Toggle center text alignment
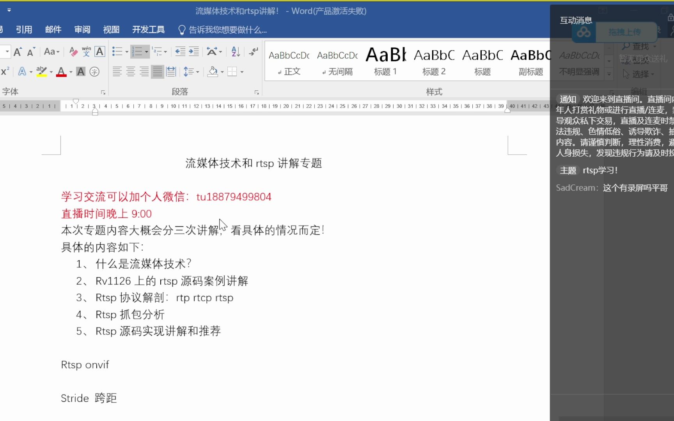This screenshot has width=674, height=421. (x=130, y=71)
